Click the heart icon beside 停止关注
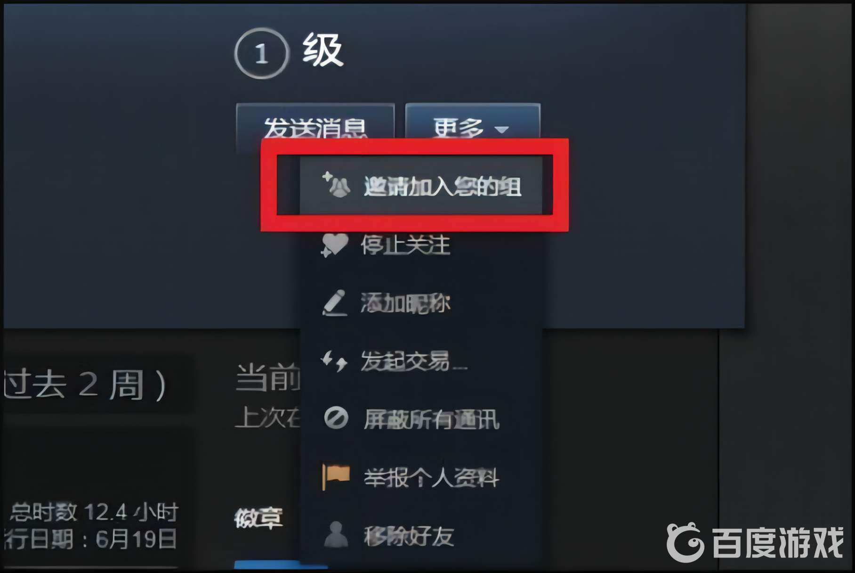855x573 pixels. pyautogui.click(x=334, y=245)
